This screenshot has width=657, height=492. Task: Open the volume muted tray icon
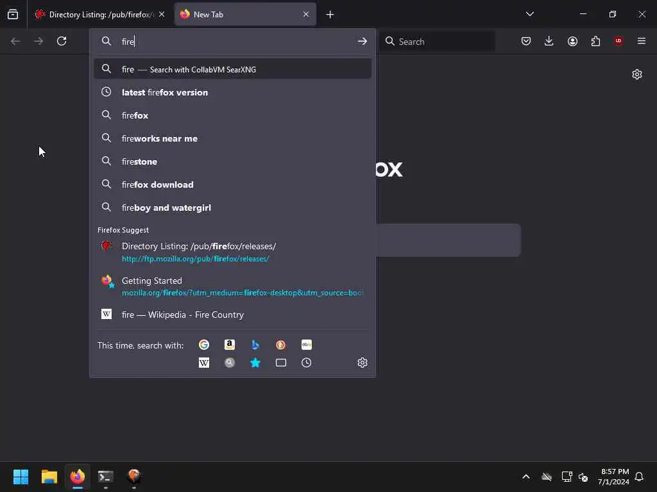tap(583, 477)
